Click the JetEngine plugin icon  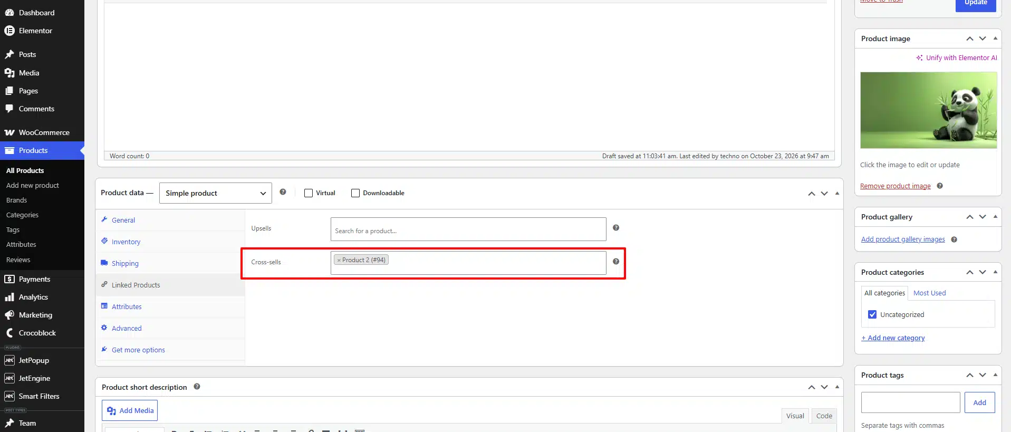(x=9, y=378)
